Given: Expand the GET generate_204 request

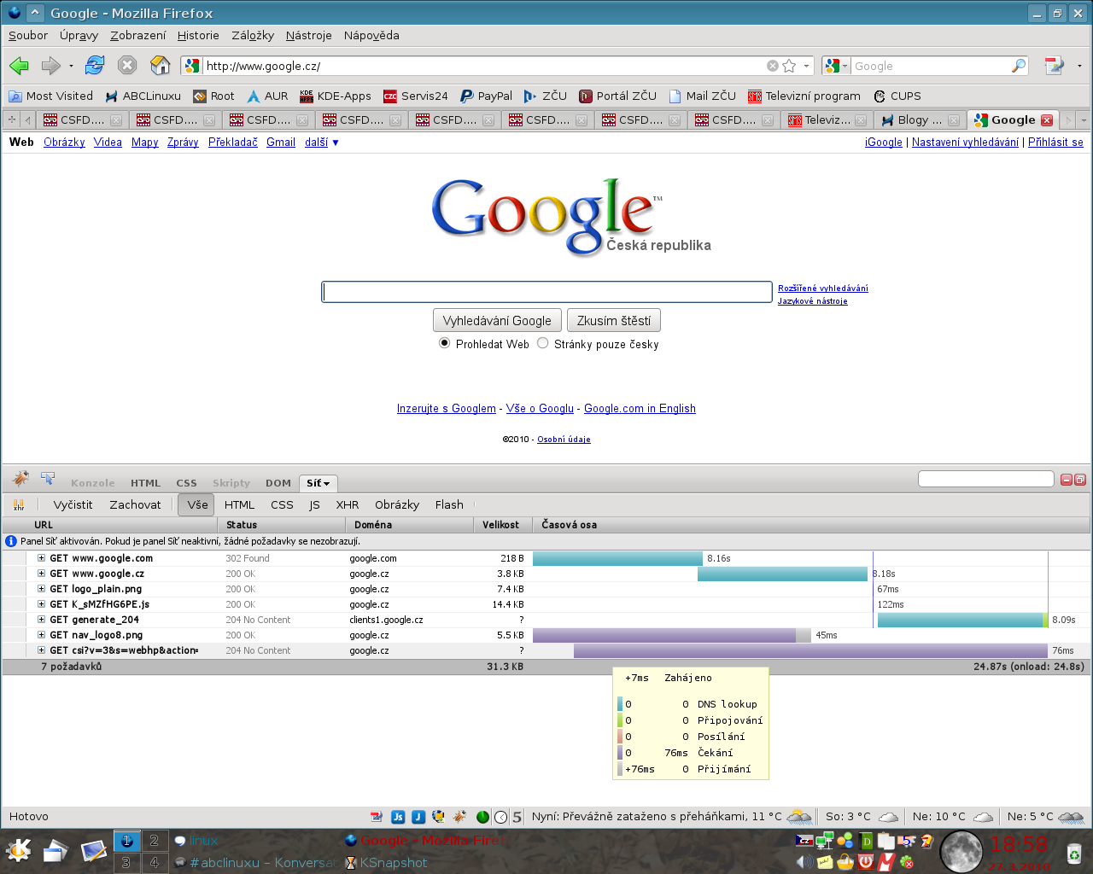Looking at the screenshot, I should [41, 620].
